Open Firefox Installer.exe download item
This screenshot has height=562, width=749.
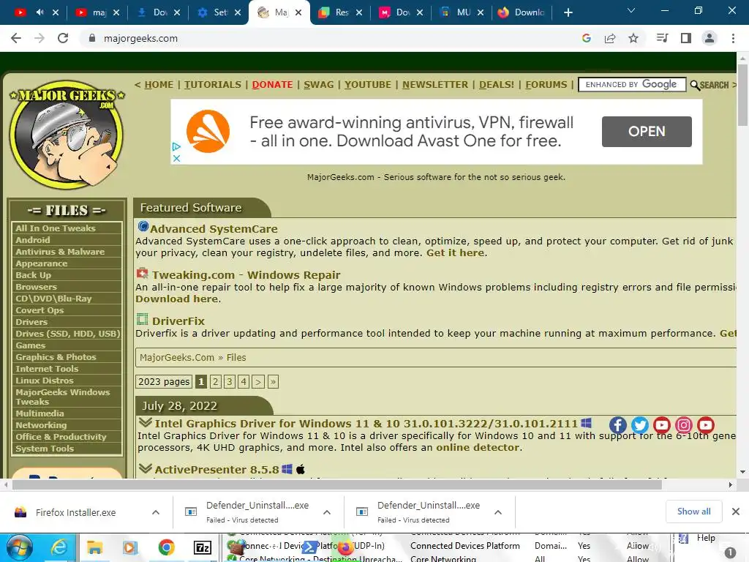[x=75, y=512]
